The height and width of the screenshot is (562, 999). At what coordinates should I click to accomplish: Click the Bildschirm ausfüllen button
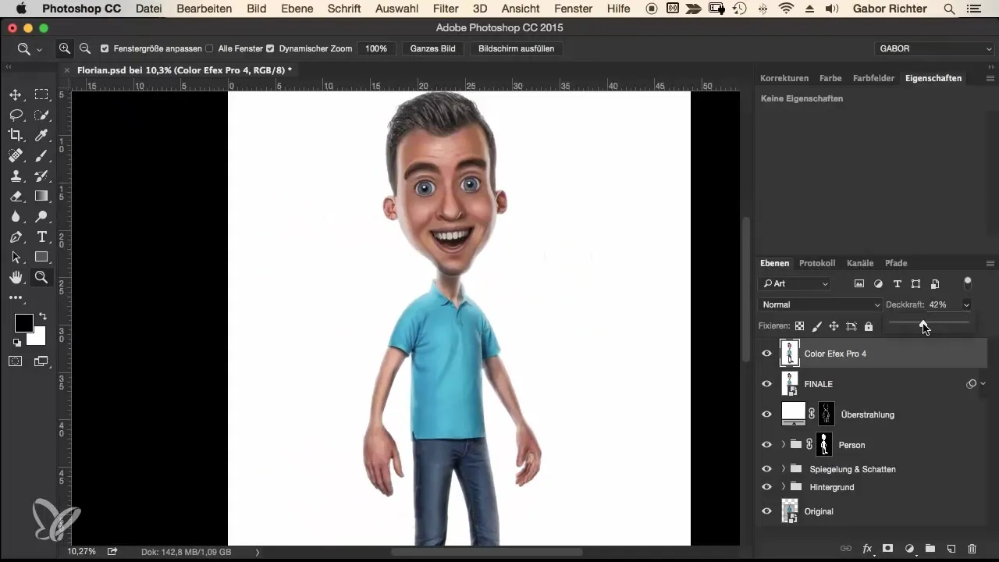(517, 48)
